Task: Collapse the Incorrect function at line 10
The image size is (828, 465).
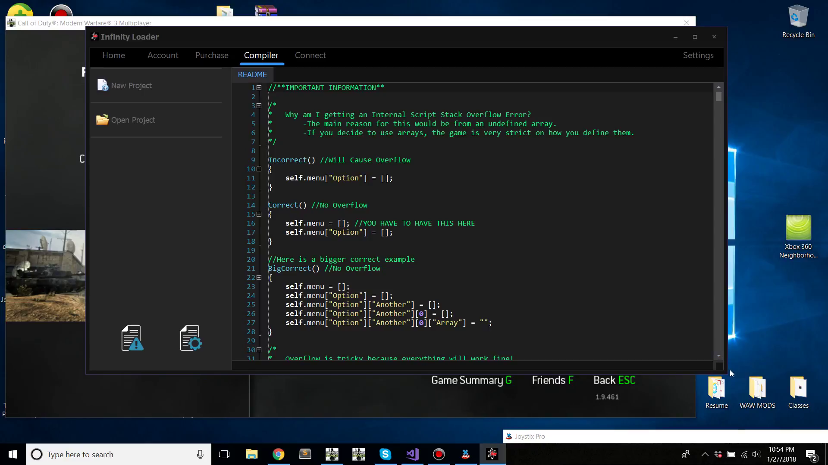Action: coord(259,169)
